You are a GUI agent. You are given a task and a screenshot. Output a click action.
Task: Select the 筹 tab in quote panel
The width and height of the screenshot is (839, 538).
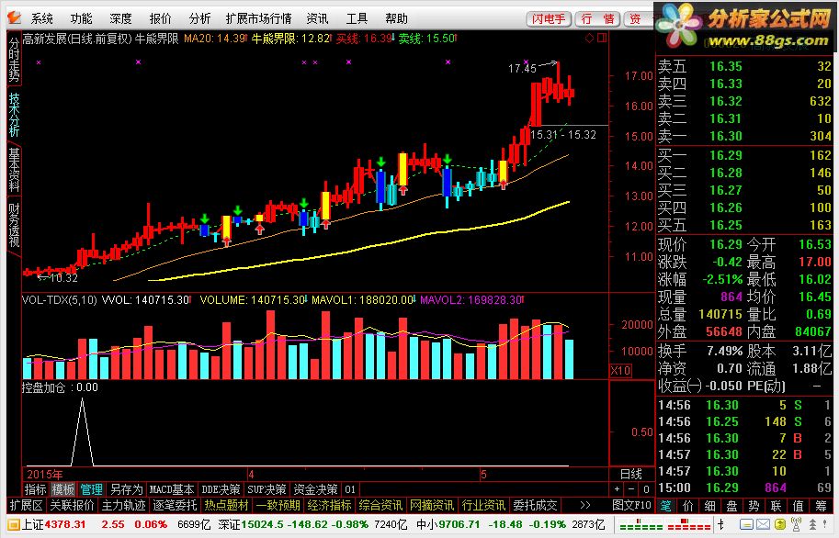pos(821,506)
